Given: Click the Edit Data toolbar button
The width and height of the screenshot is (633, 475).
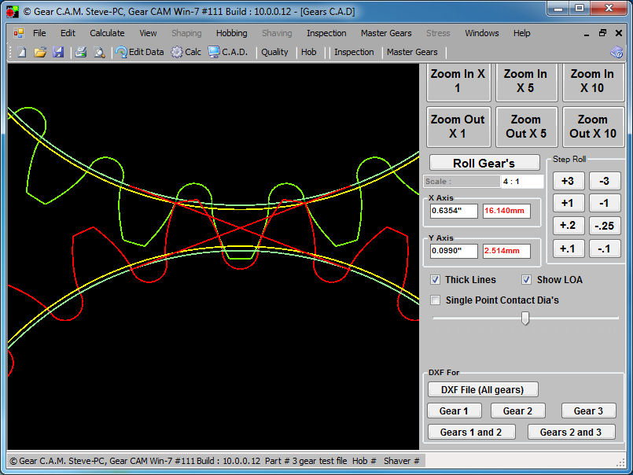Looking at the screenshot, I should coord(139,52).
